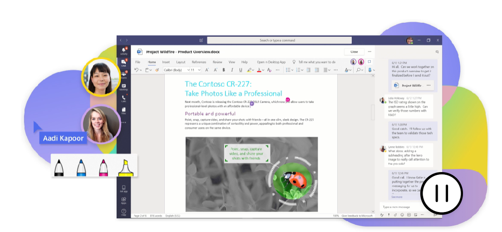Image resolution: width=502 pixels, height=232 pixels.
Task: Toggle underline formatting
Action: coord(241,70)
